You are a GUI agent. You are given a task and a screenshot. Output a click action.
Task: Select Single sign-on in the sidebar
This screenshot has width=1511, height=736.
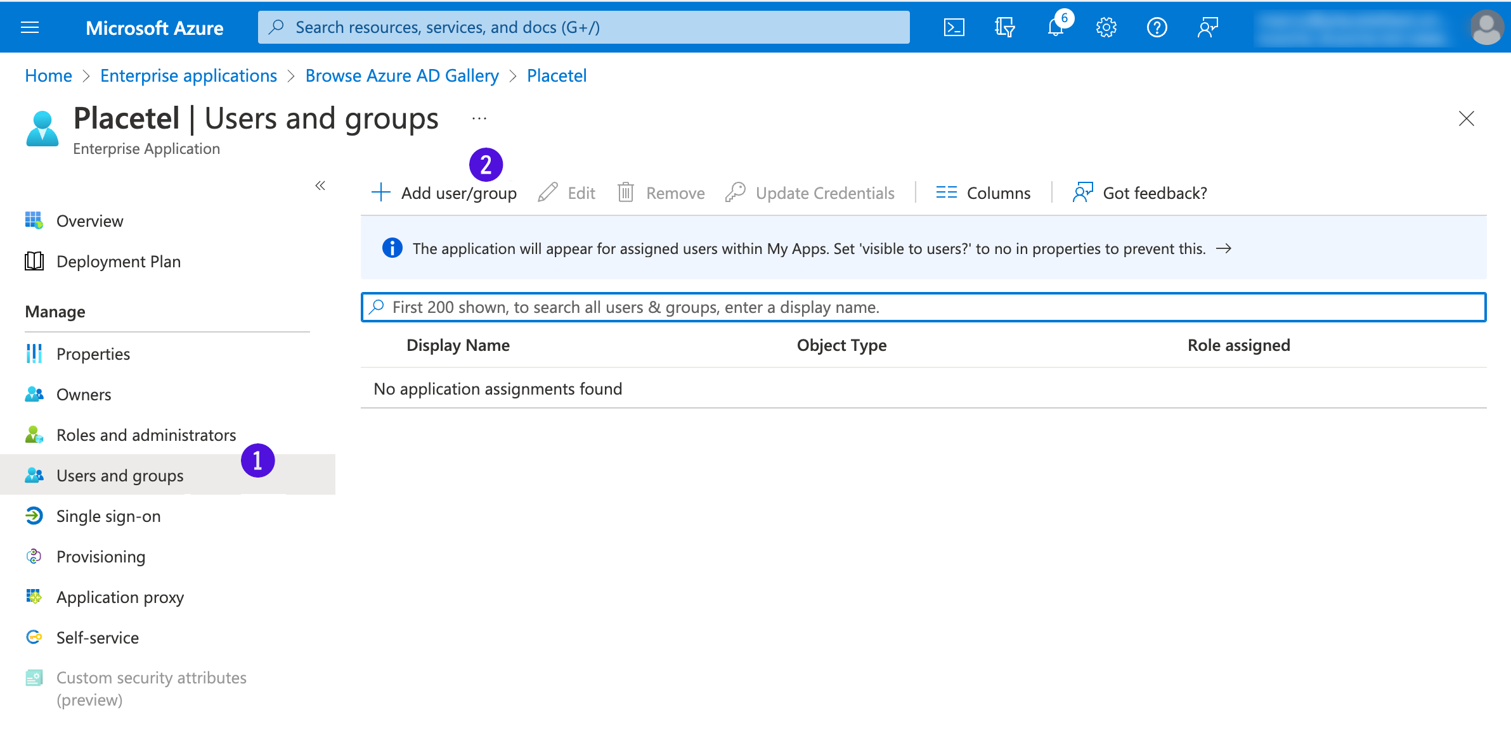pos(108,516)
